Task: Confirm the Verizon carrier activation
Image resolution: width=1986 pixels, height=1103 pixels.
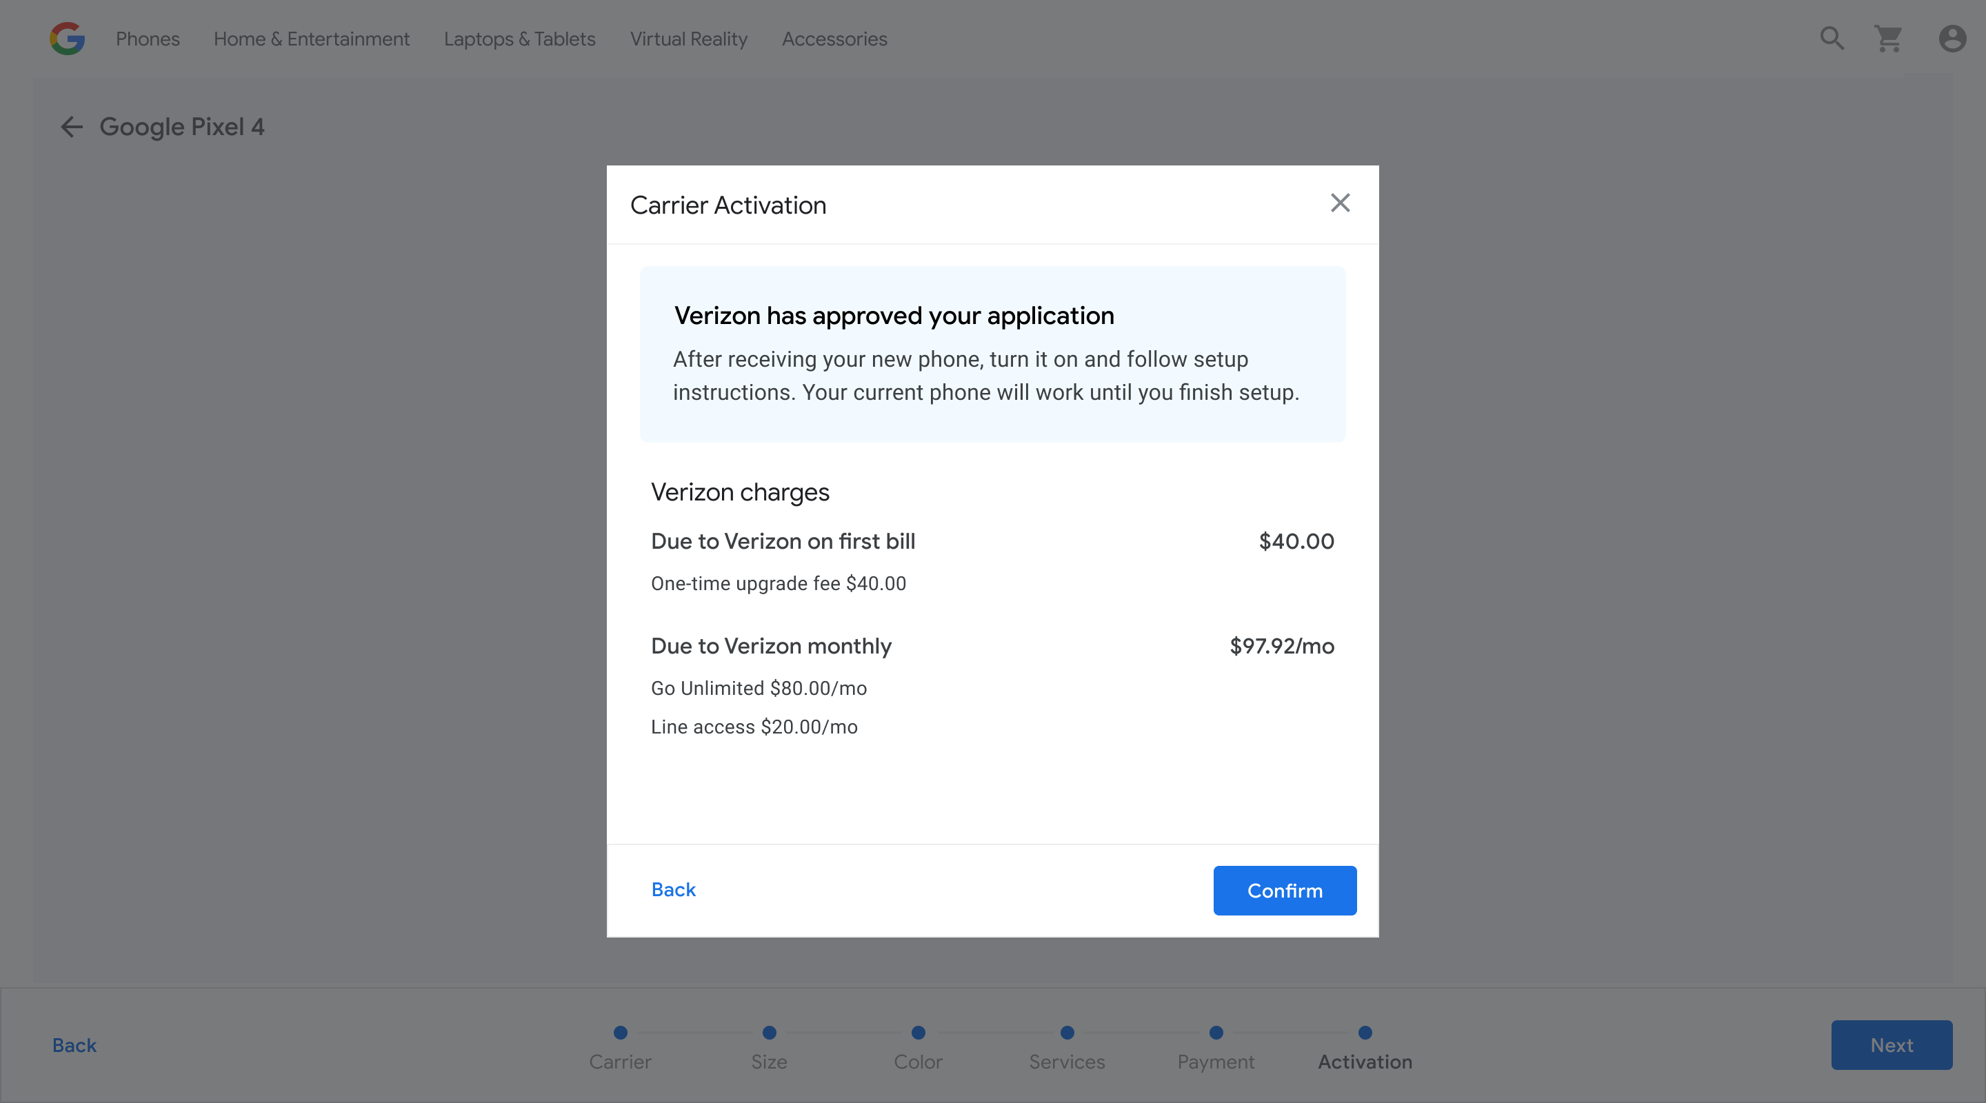Action: (x=1285, y=890)
